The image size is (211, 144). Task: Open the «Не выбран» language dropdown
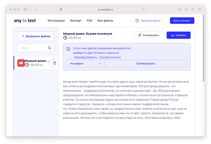pyautogui.click(x=85, y=64)
